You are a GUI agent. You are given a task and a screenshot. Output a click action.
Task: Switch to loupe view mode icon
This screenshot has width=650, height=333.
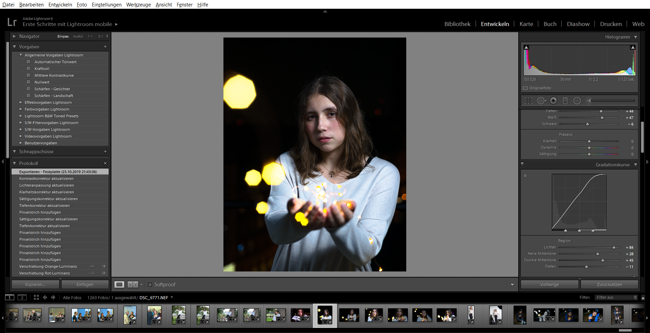119,285
